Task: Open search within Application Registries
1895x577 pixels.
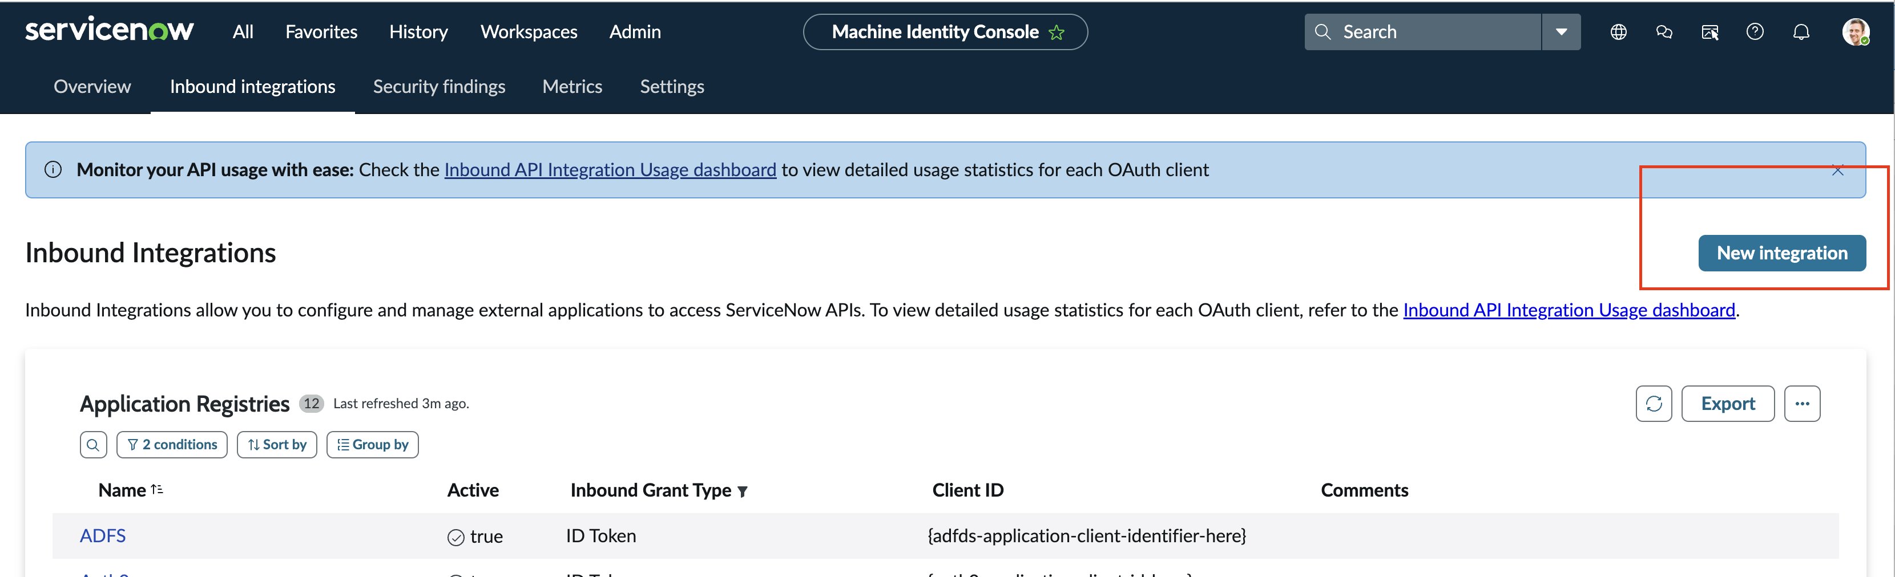Action: (92, 444)
